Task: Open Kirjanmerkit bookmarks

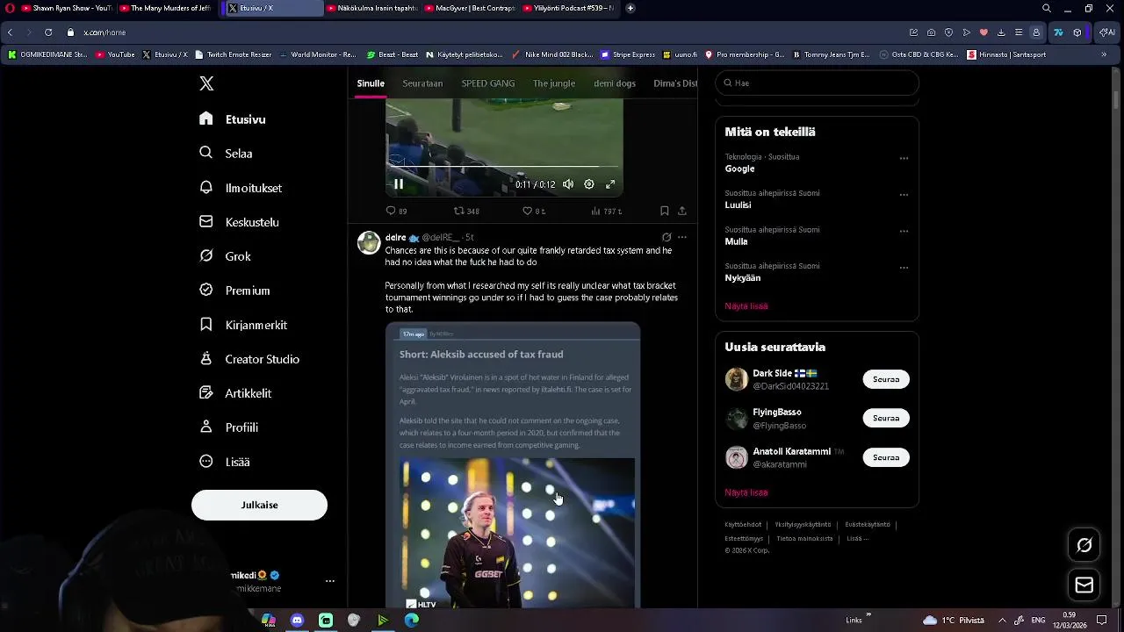Action: tap(243, 325)
